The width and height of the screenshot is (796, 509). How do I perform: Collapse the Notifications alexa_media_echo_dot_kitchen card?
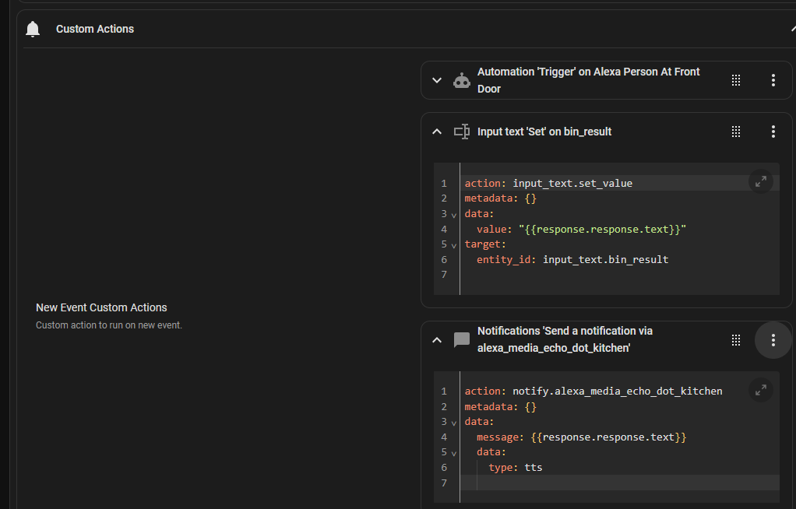(x=437, y=340)
